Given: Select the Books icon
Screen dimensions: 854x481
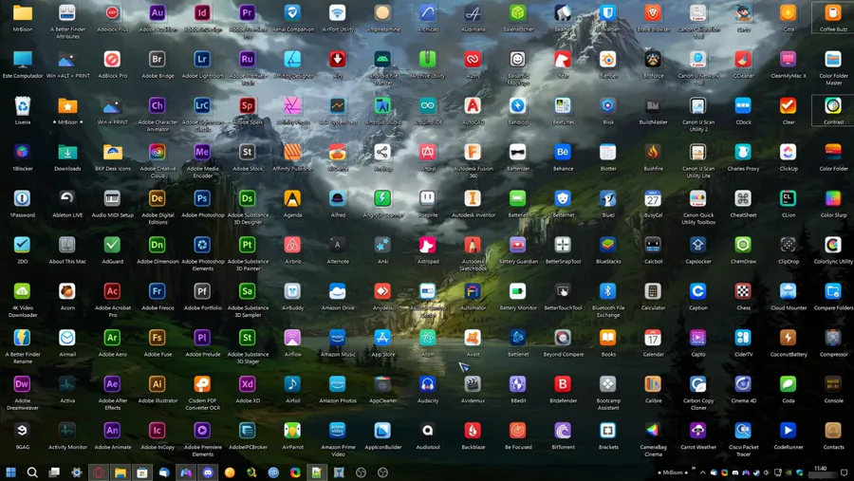Looking at the screenshot, I should coord(608,338).
